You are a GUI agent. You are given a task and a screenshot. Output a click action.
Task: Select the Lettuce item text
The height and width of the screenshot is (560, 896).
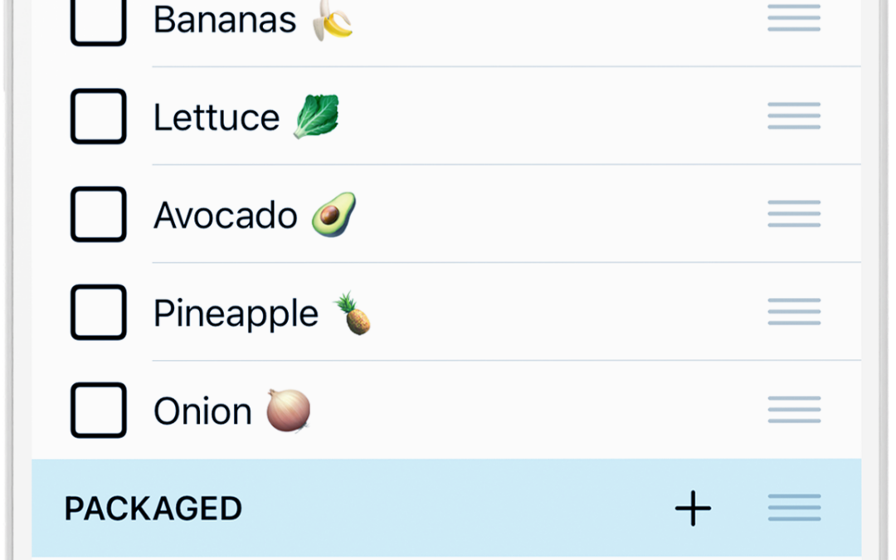(217, 118)
